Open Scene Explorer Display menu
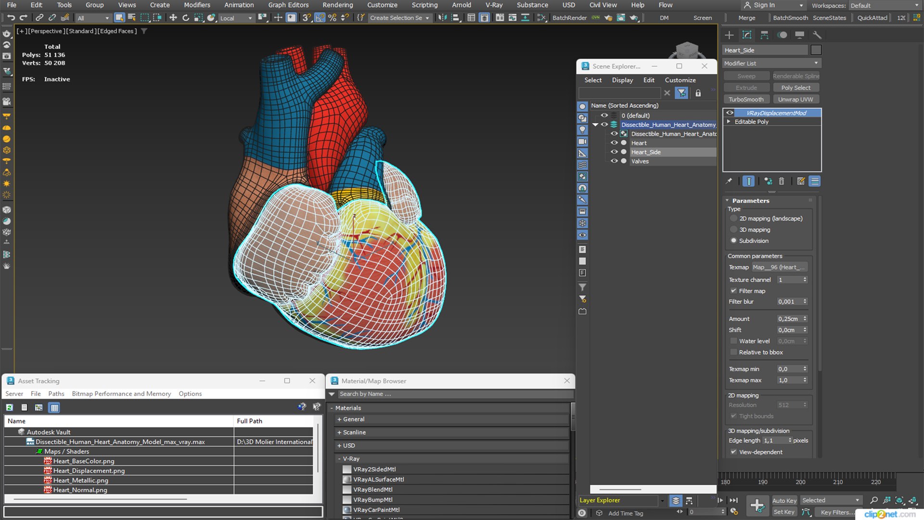The height and width of the screenshot is (520, 924). coord(622,80)
